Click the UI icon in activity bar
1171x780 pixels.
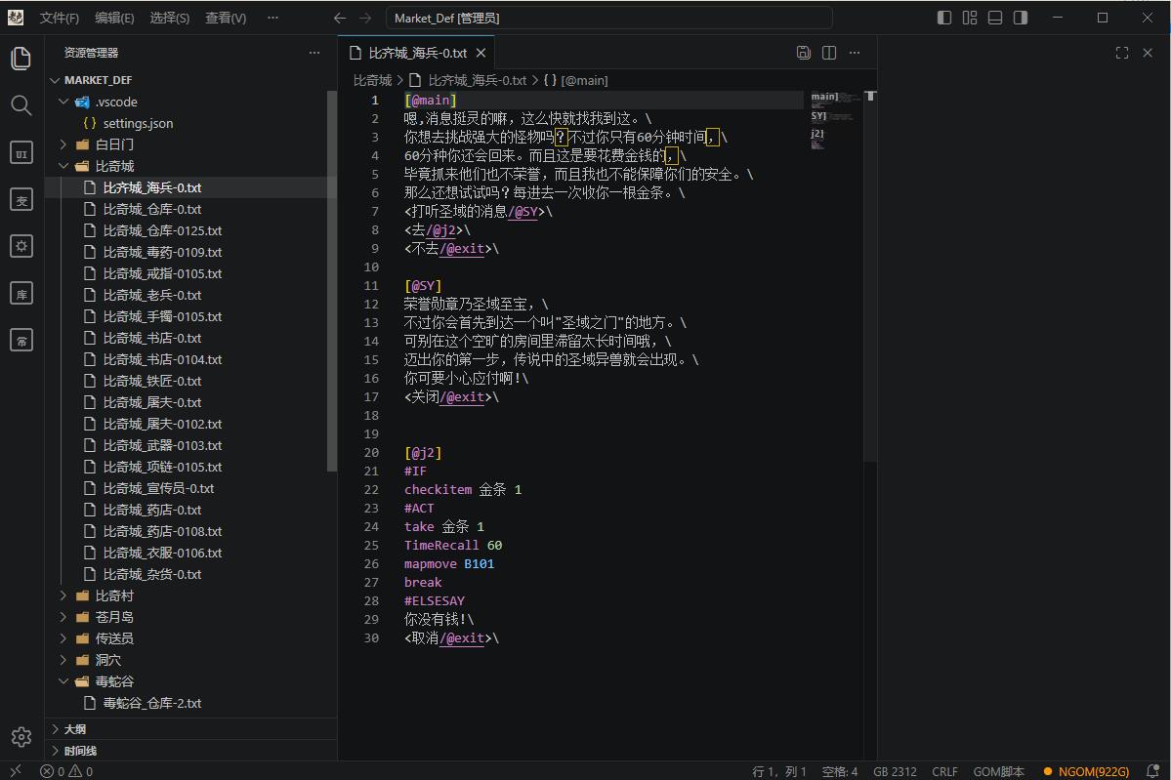point(21,153)
